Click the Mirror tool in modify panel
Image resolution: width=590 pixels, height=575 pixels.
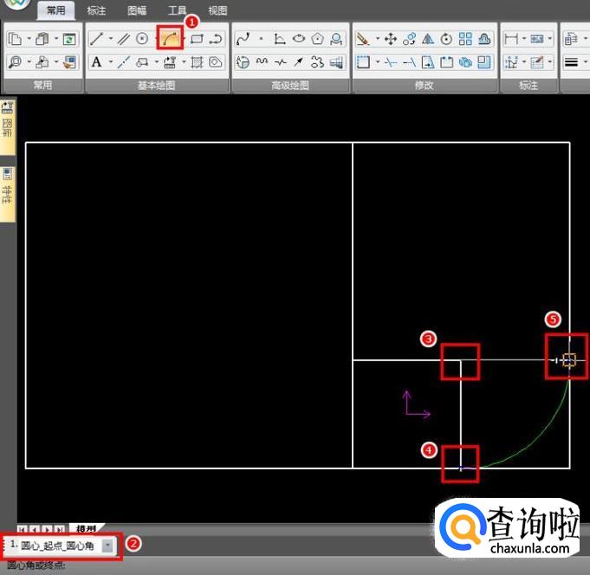(x=427, y=39)
